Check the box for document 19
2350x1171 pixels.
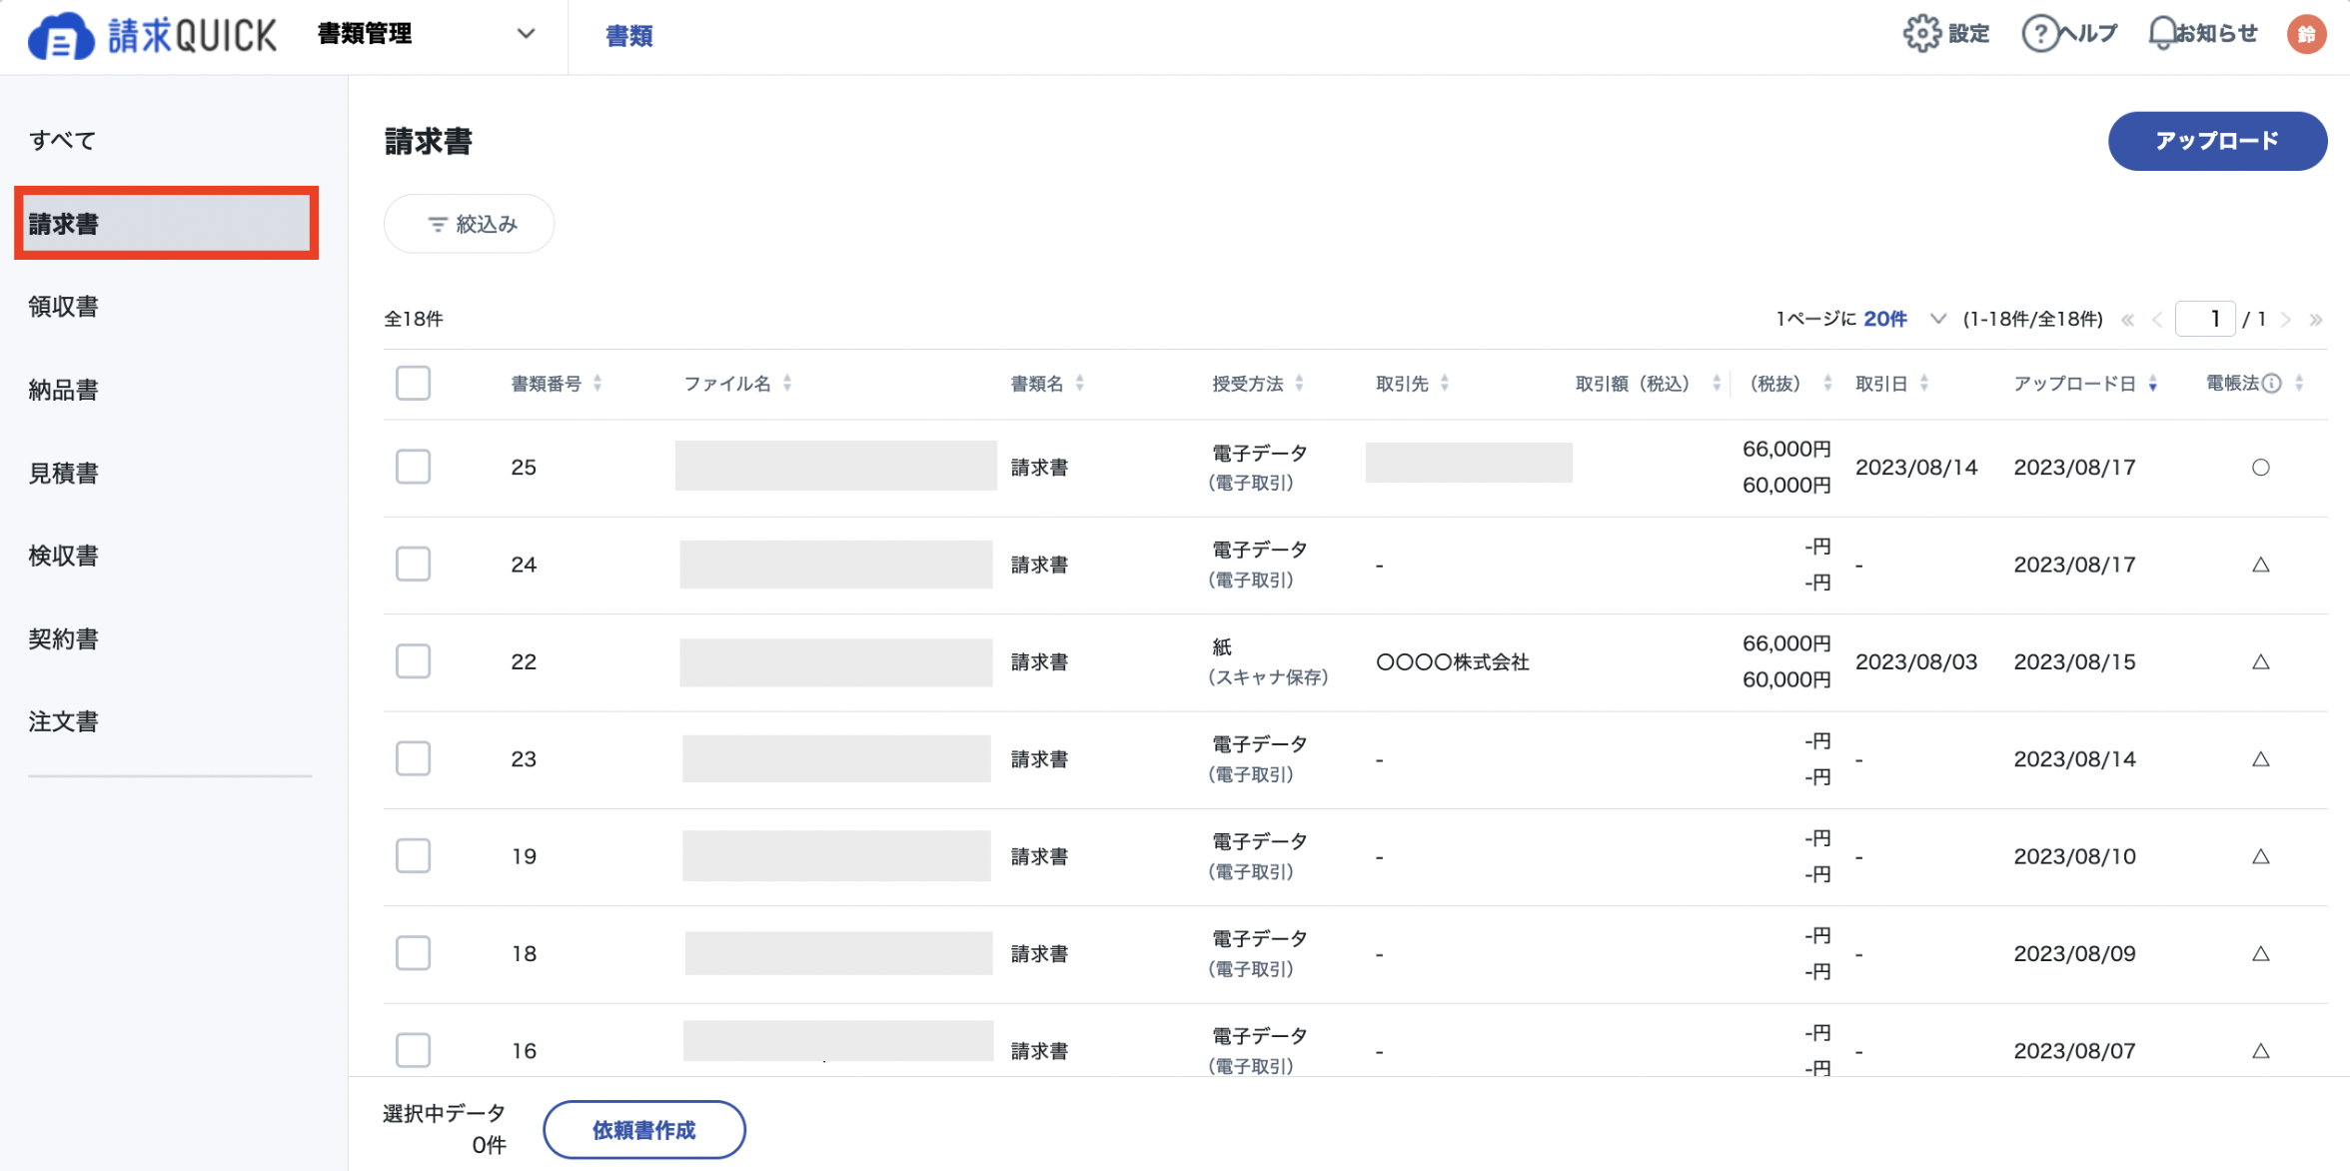pos(413,856)
